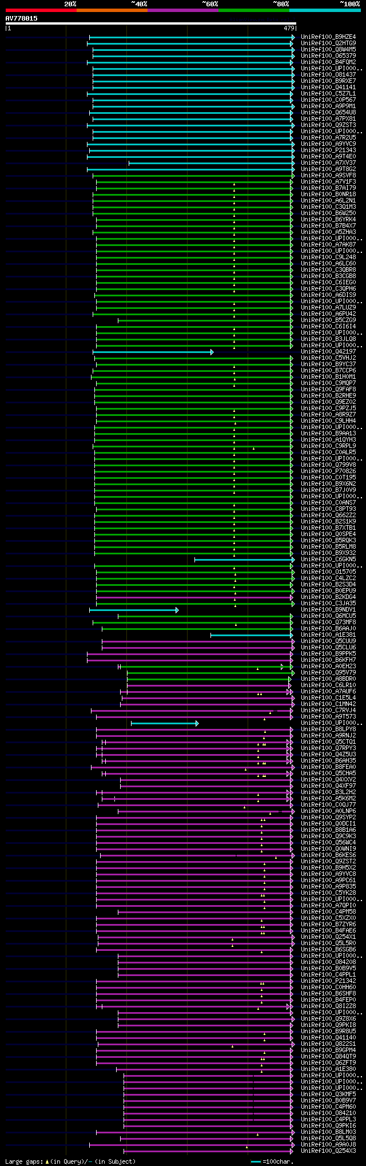
Task: Select subject label UniRef100_A9YVC9
Action: coord(328,144)
